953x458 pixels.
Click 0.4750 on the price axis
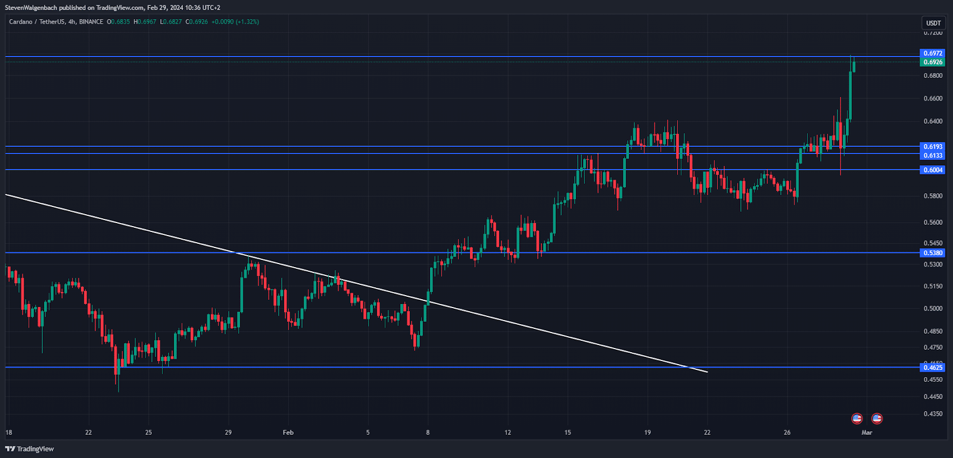pos(933,347)
